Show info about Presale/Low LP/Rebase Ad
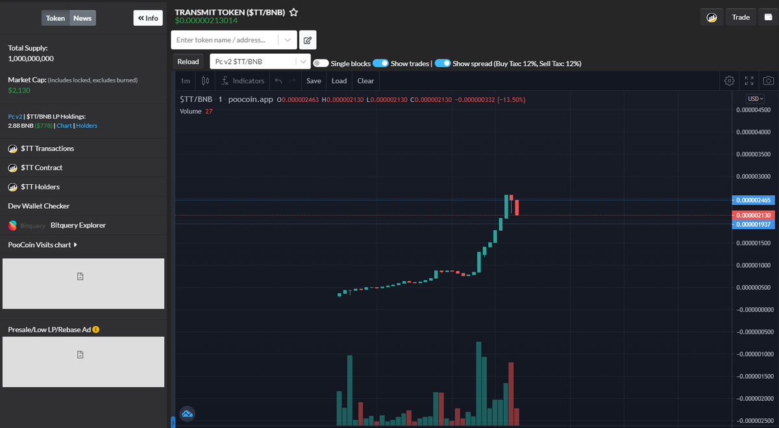 [x=96, y=329]
